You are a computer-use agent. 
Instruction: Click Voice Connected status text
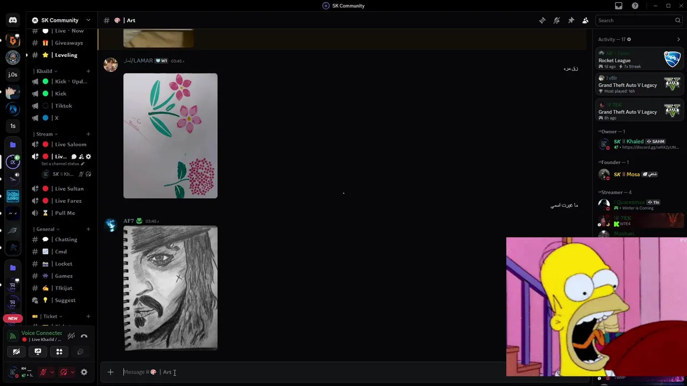[42, 333]
